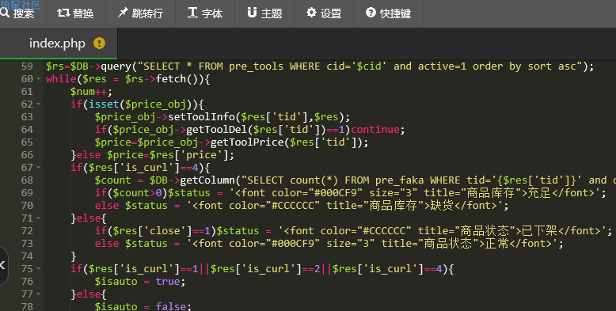Click the true value on line 76
Image resolution: width=616 pixels, height=311 pixels.
pyautogui.click(x=168, y=282)
